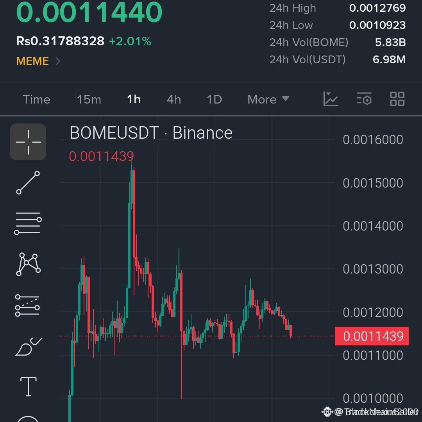Click the 0.0014000 axis label
422x422 pixels.
click(373, 226)
